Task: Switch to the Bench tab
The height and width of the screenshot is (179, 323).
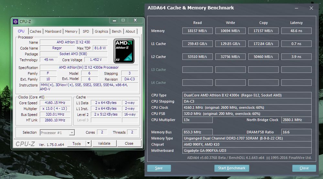Action: (x=117, y=31)
